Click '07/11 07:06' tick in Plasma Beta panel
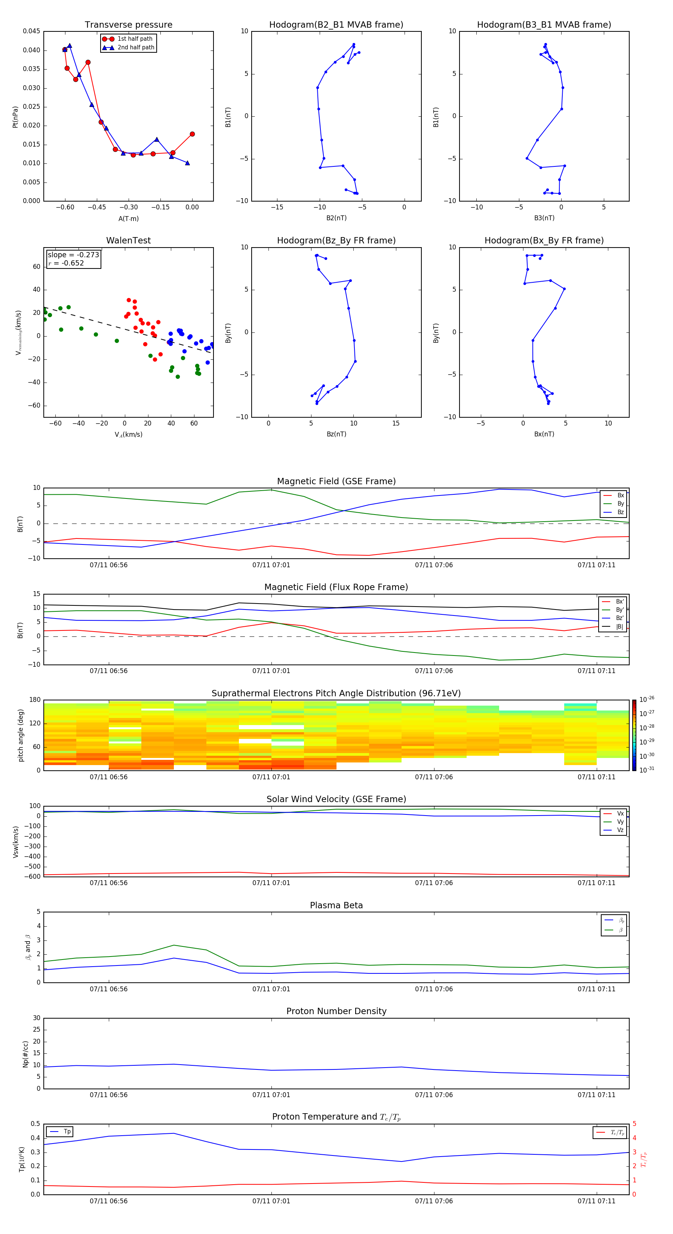The height and width of the screenshot is (1234, 673). pyautogui.click(x=433, y=989)
